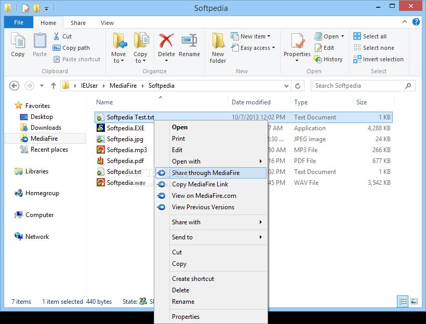Choose Print from the context menu
Image resolution: width=426 pixels, height=324 pixels.
(x=211, y=139)
